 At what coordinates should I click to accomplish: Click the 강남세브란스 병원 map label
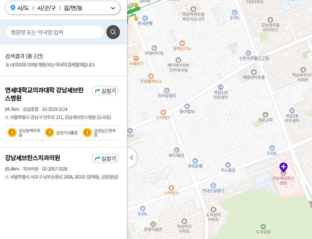[x=283, y=180]
